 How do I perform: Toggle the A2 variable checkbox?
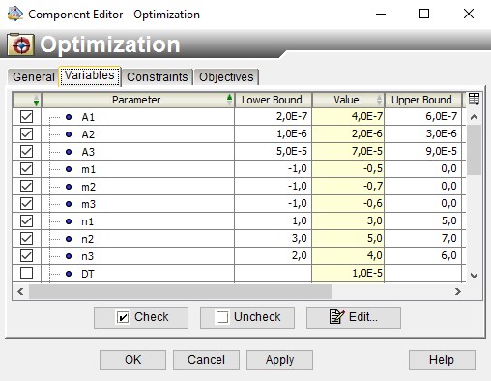coord(26,133)
